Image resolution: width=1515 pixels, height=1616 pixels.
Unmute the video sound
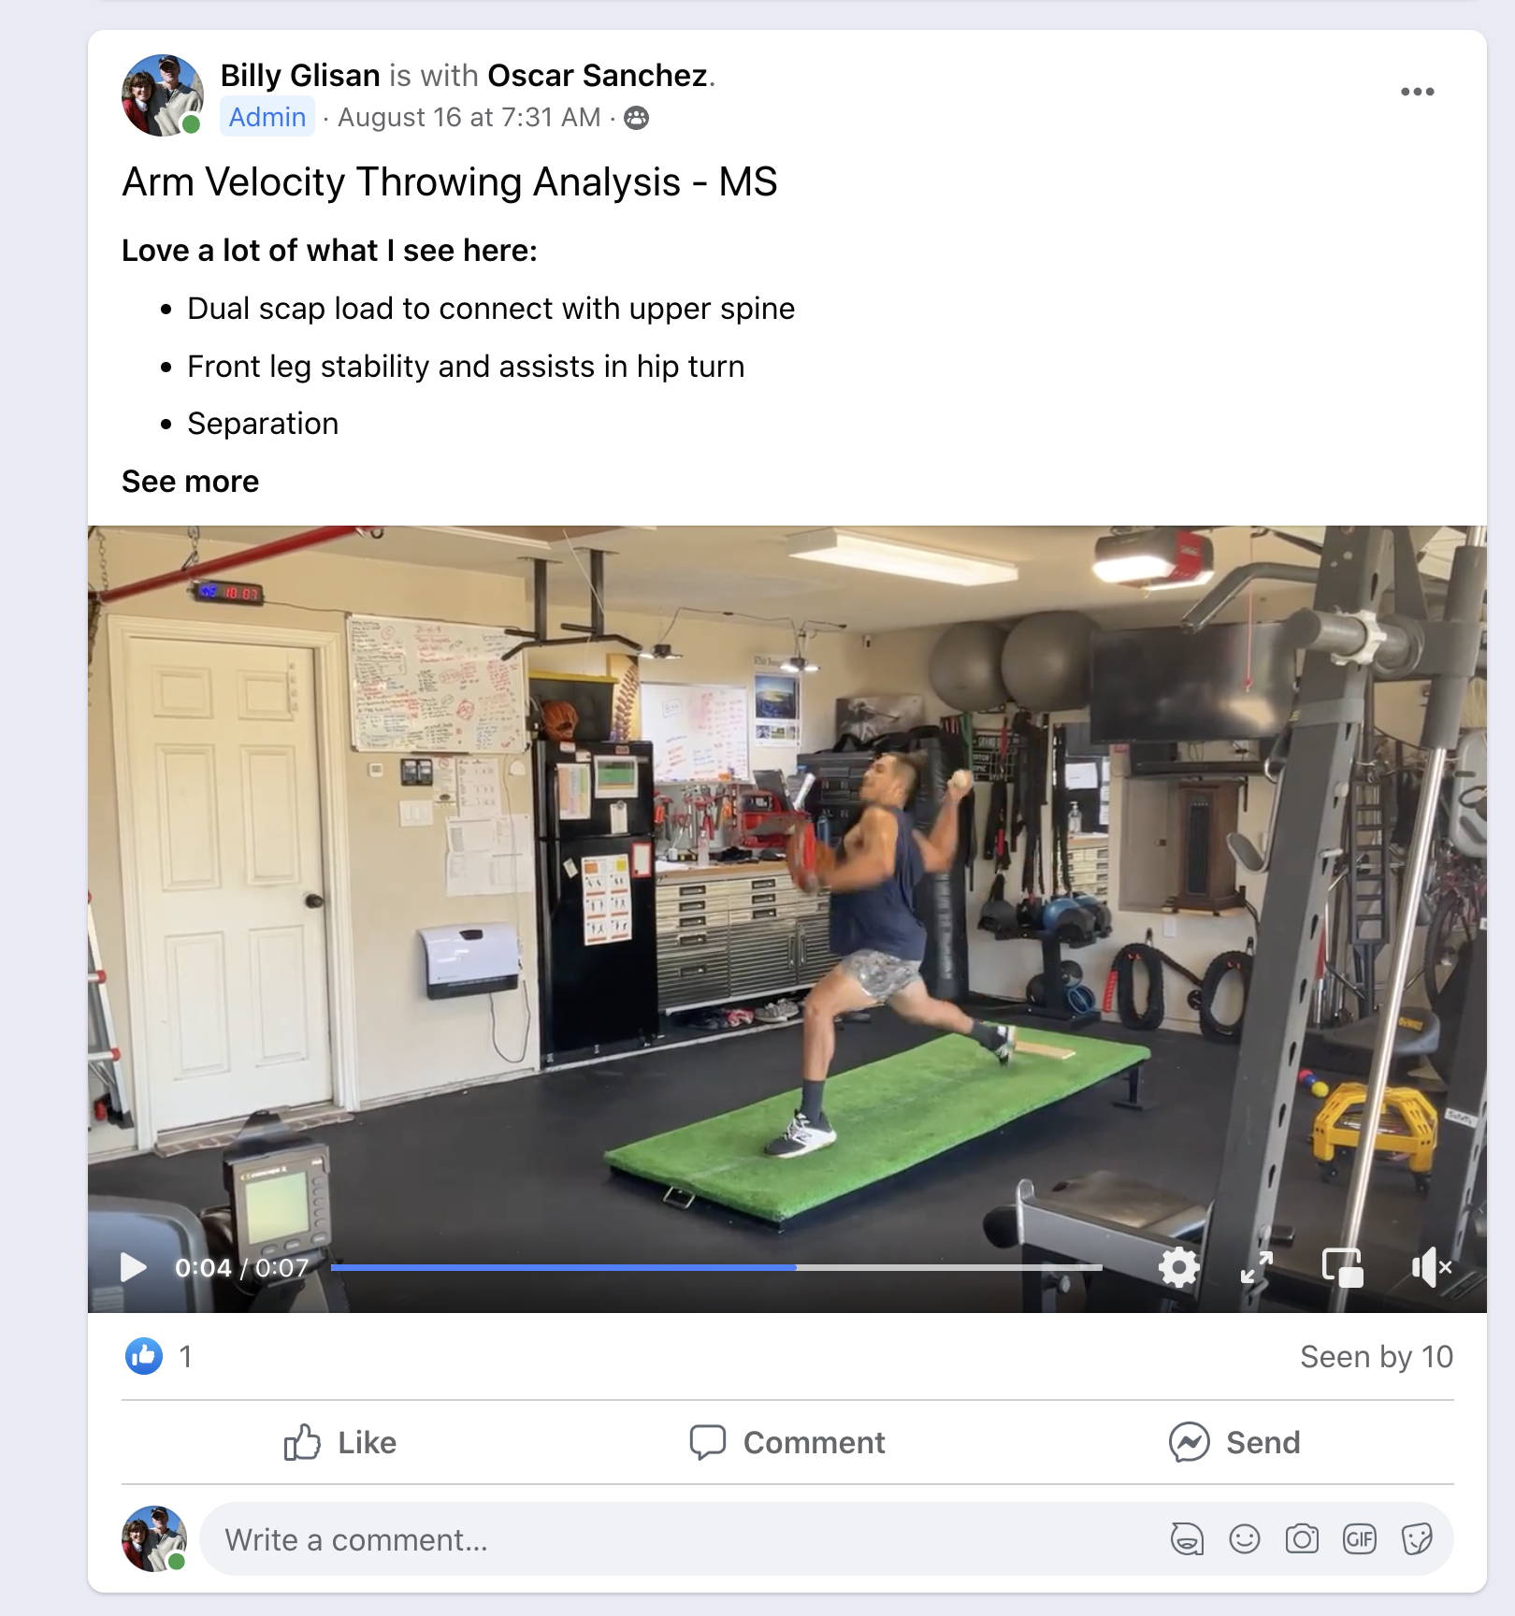[1431, 1268]
